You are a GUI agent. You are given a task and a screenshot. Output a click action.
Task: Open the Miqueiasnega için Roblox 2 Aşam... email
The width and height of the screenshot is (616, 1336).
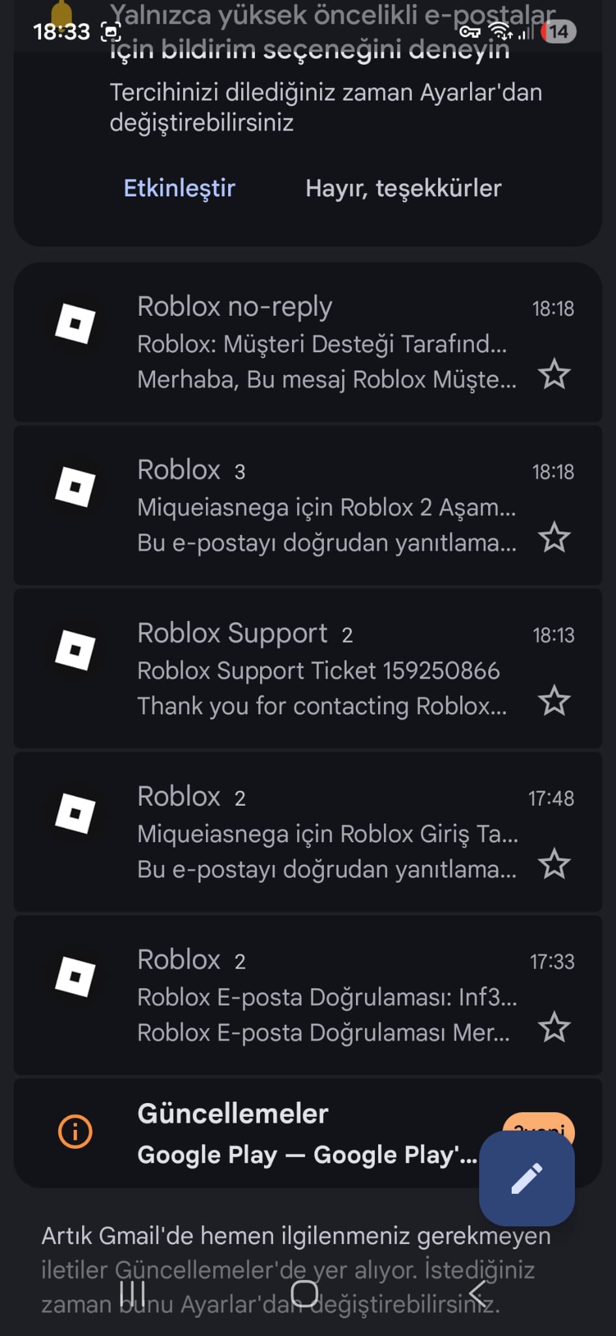[x=308, y=505]
